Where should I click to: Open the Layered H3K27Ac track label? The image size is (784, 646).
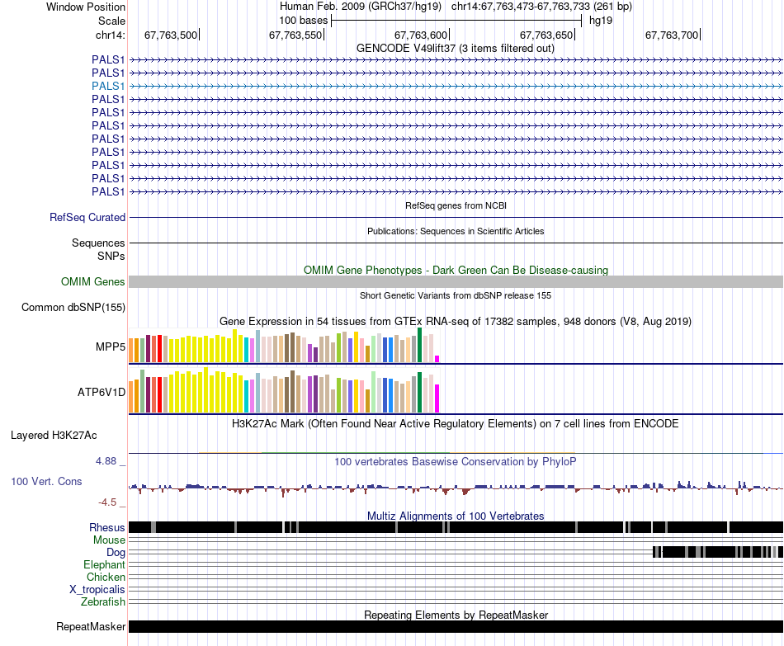[x=54, y=436]
